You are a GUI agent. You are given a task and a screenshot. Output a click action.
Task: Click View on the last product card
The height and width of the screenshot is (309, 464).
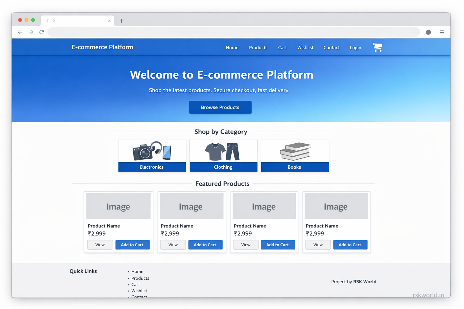pyautogui.click(x=317, y=245)
